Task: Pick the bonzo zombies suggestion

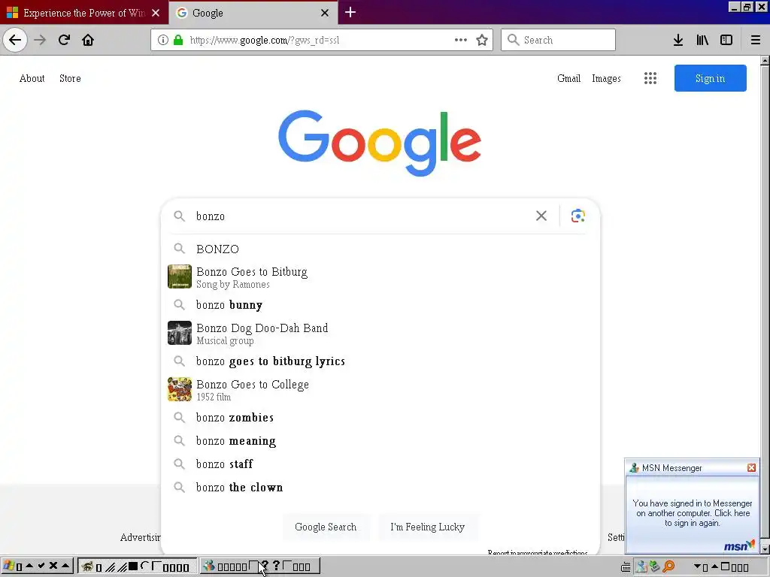Action: coord(380,418)
